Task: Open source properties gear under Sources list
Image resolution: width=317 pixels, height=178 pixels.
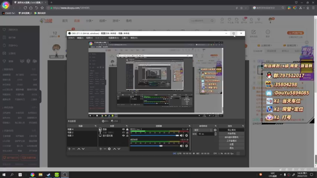Action: pyautogui.click(x=109, y=149)
